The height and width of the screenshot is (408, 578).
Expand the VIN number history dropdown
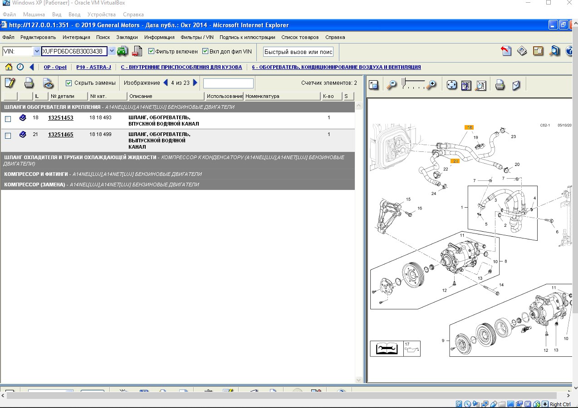click(x=112, y=51)
